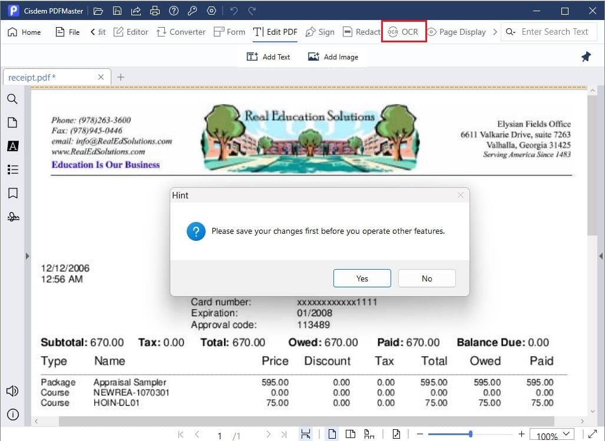Open search options dropdown magnifier
The width and height of the screenshot is (605, 441).
511,32
